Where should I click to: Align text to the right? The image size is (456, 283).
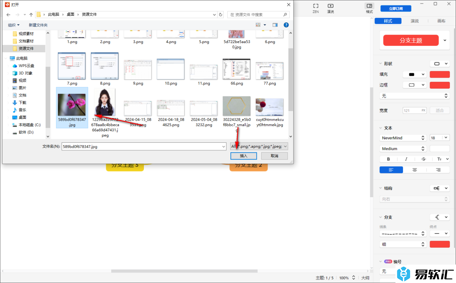(438, 170)
